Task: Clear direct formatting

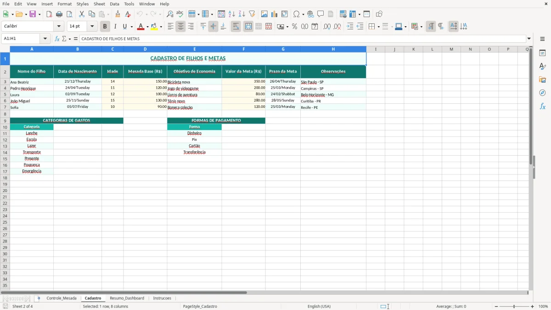Action: pos(128,14)
